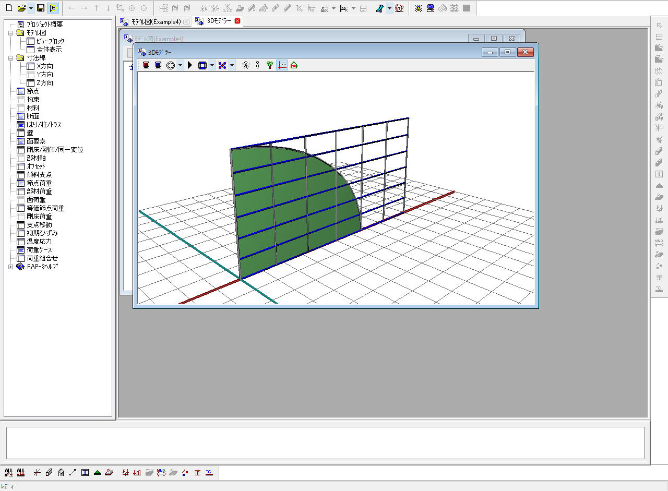Click the second ALL load icon, bottom toolbar
Image resolution: width=668 pixels, height=491 pixels.
[x=21, y=473]
